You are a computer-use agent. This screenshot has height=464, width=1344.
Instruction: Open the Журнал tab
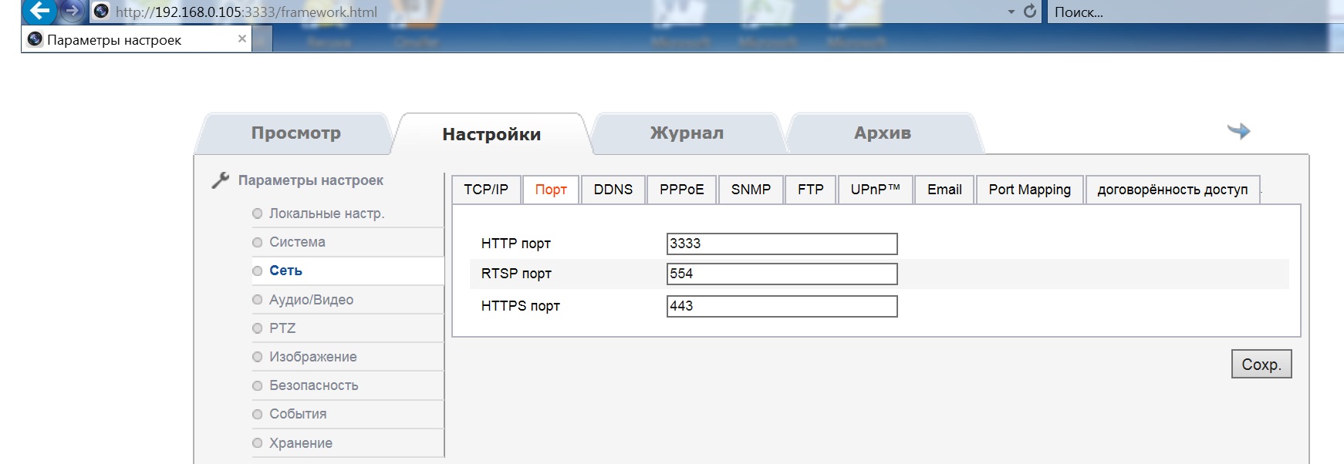[687, 133]
